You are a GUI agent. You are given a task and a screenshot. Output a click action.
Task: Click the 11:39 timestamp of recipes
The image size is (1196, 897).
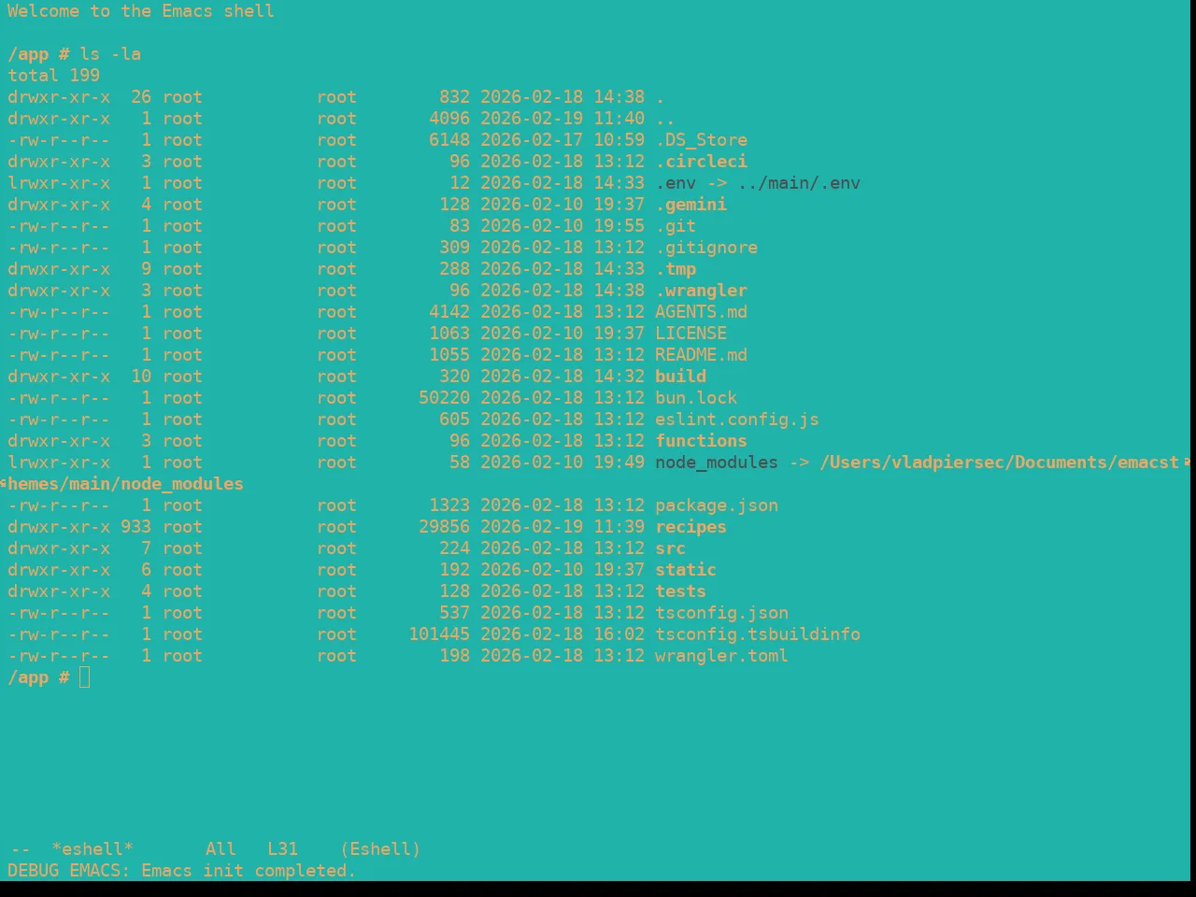point(619,527)
